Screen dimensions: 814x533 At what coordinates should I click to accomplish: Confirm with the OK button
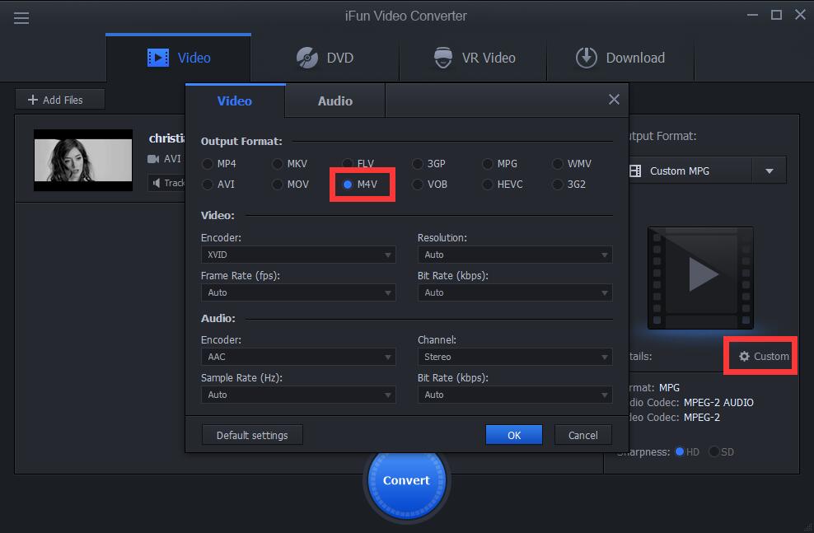(x=514, y=435)
